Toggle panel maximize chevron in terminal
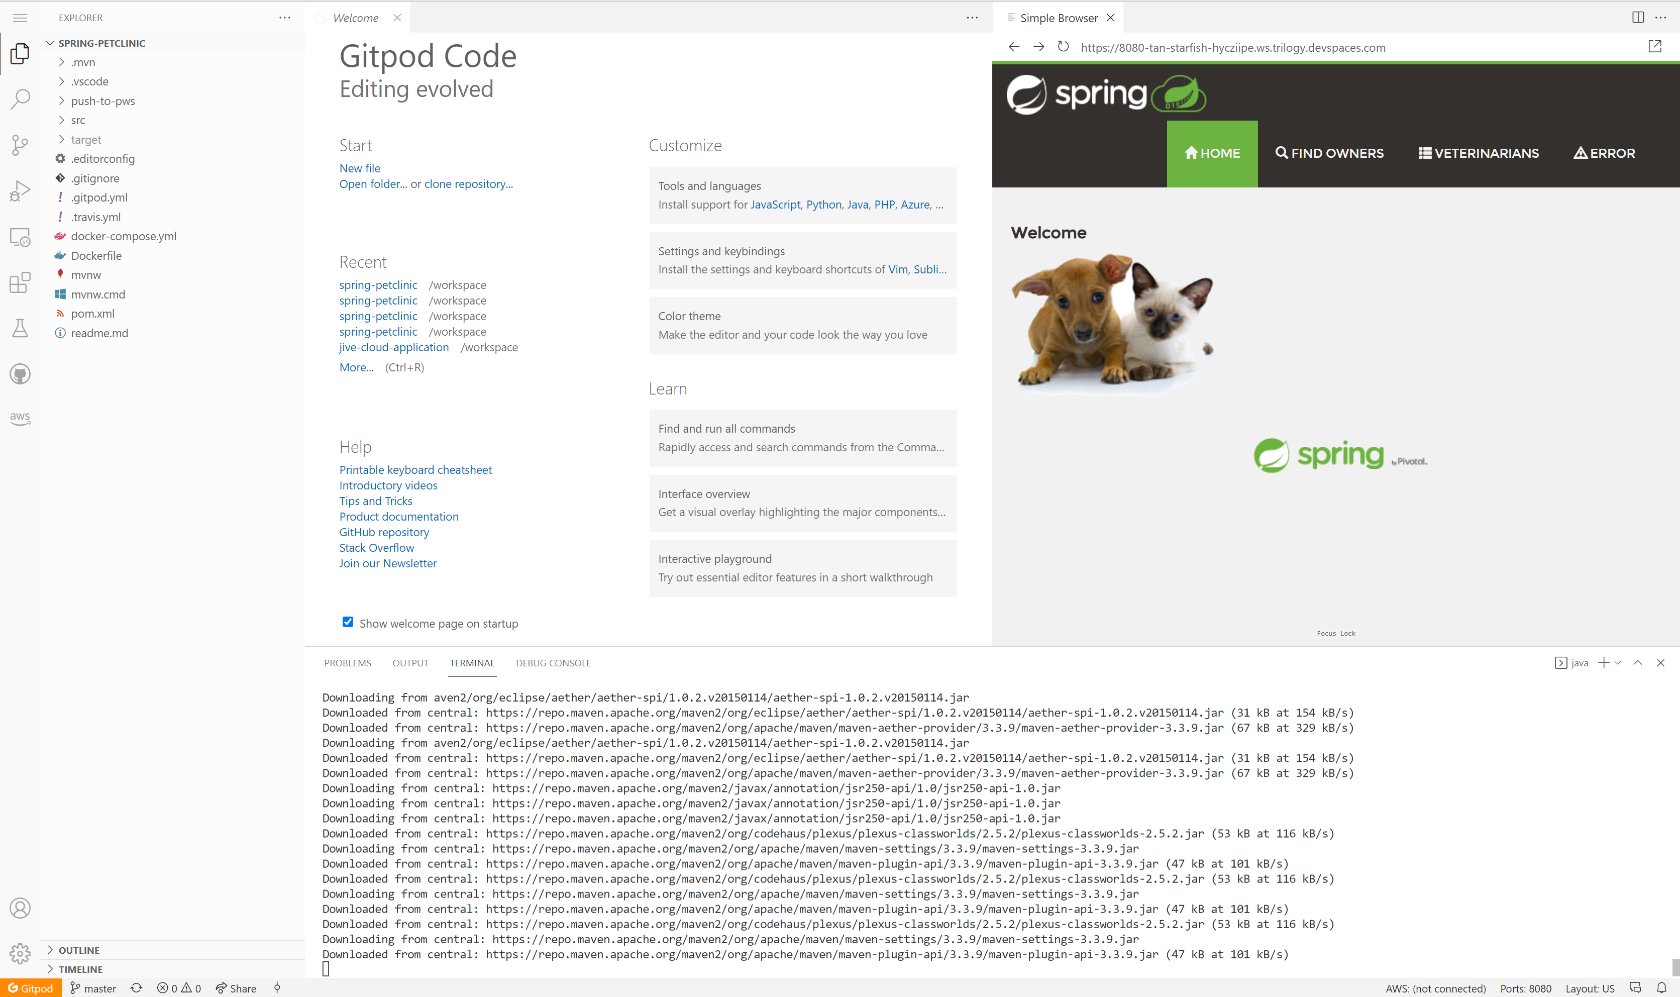The image size is (1680, 997). tap(1638, 662)
